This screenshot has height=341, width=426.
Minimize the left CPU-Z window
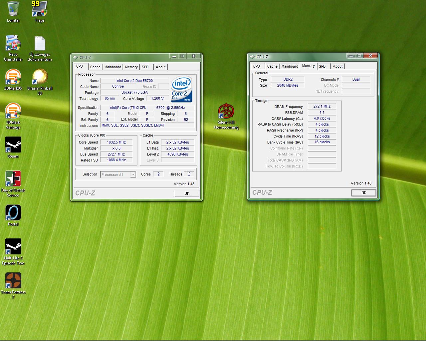(174, 56)
